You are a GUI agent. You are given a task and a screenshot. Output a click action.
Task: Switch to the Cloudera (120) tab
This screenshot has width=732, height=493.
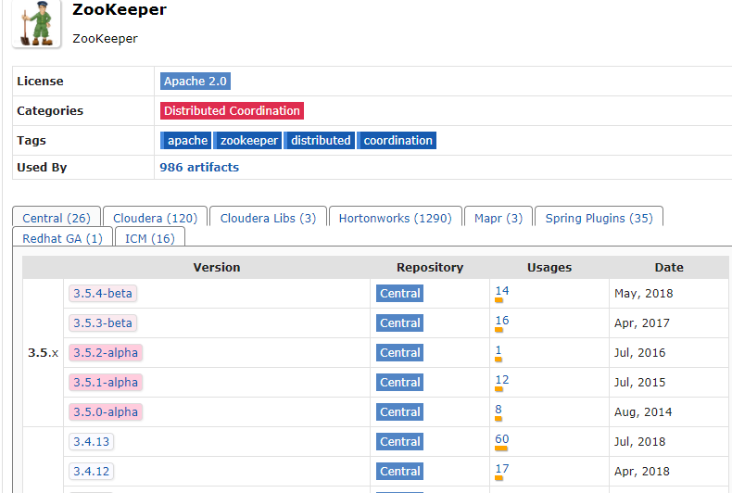point(155,218)
